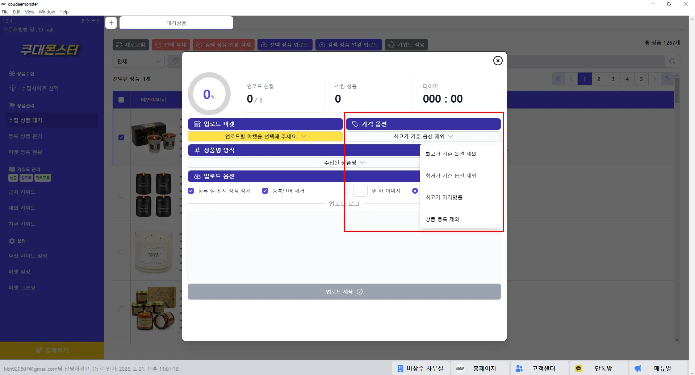This screenshot has width=695, height=375.
Task: Go to page 3 of the product list
Action: pos(613,79)
